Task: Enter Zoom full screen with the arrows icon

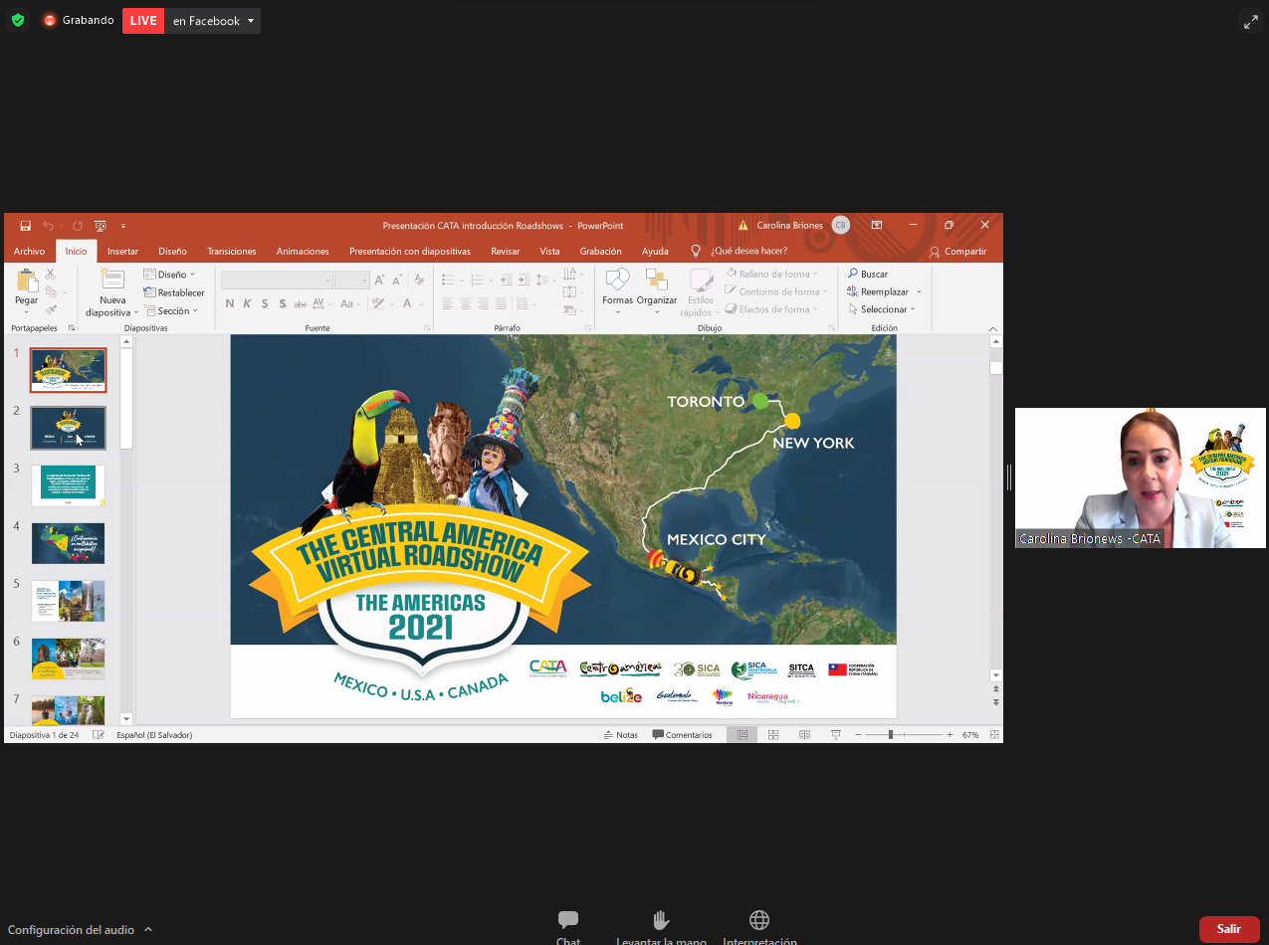Action: coord(1250,21)
